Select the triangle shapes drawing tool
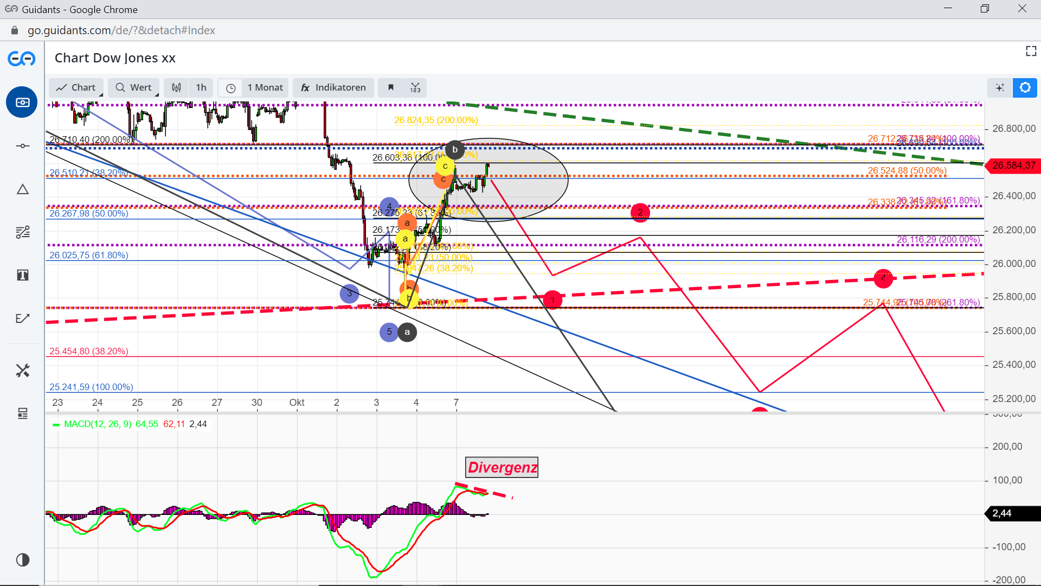 (x=22, y=189)
